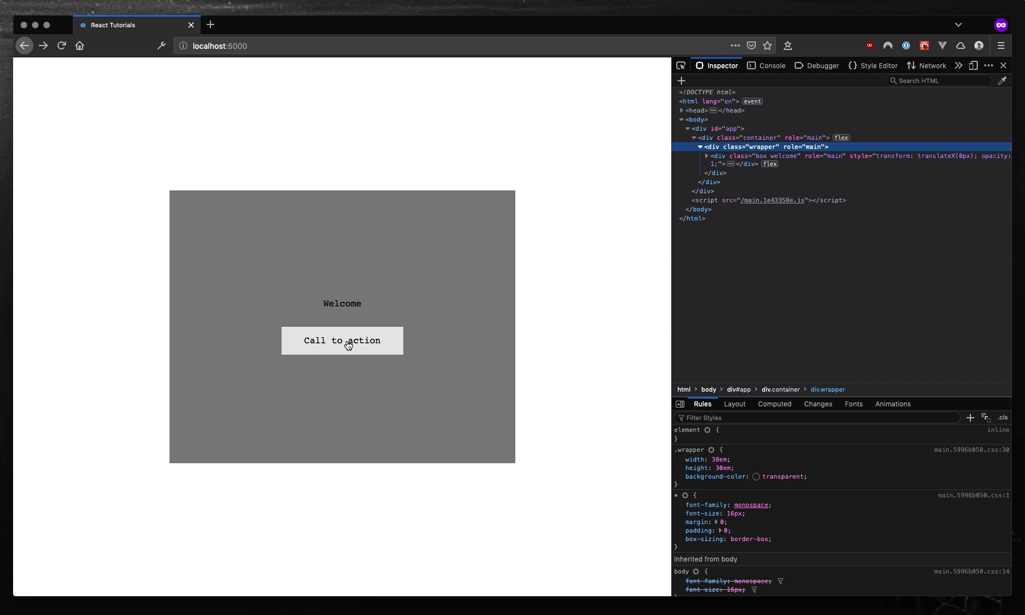Collapse the selected div.wrapper node
The height and width of the screenshot is (615, 1025).
tap(700, 147)
